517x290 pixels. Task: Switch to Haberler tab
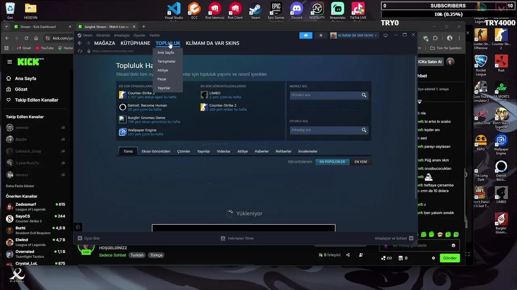coord(262,151)
